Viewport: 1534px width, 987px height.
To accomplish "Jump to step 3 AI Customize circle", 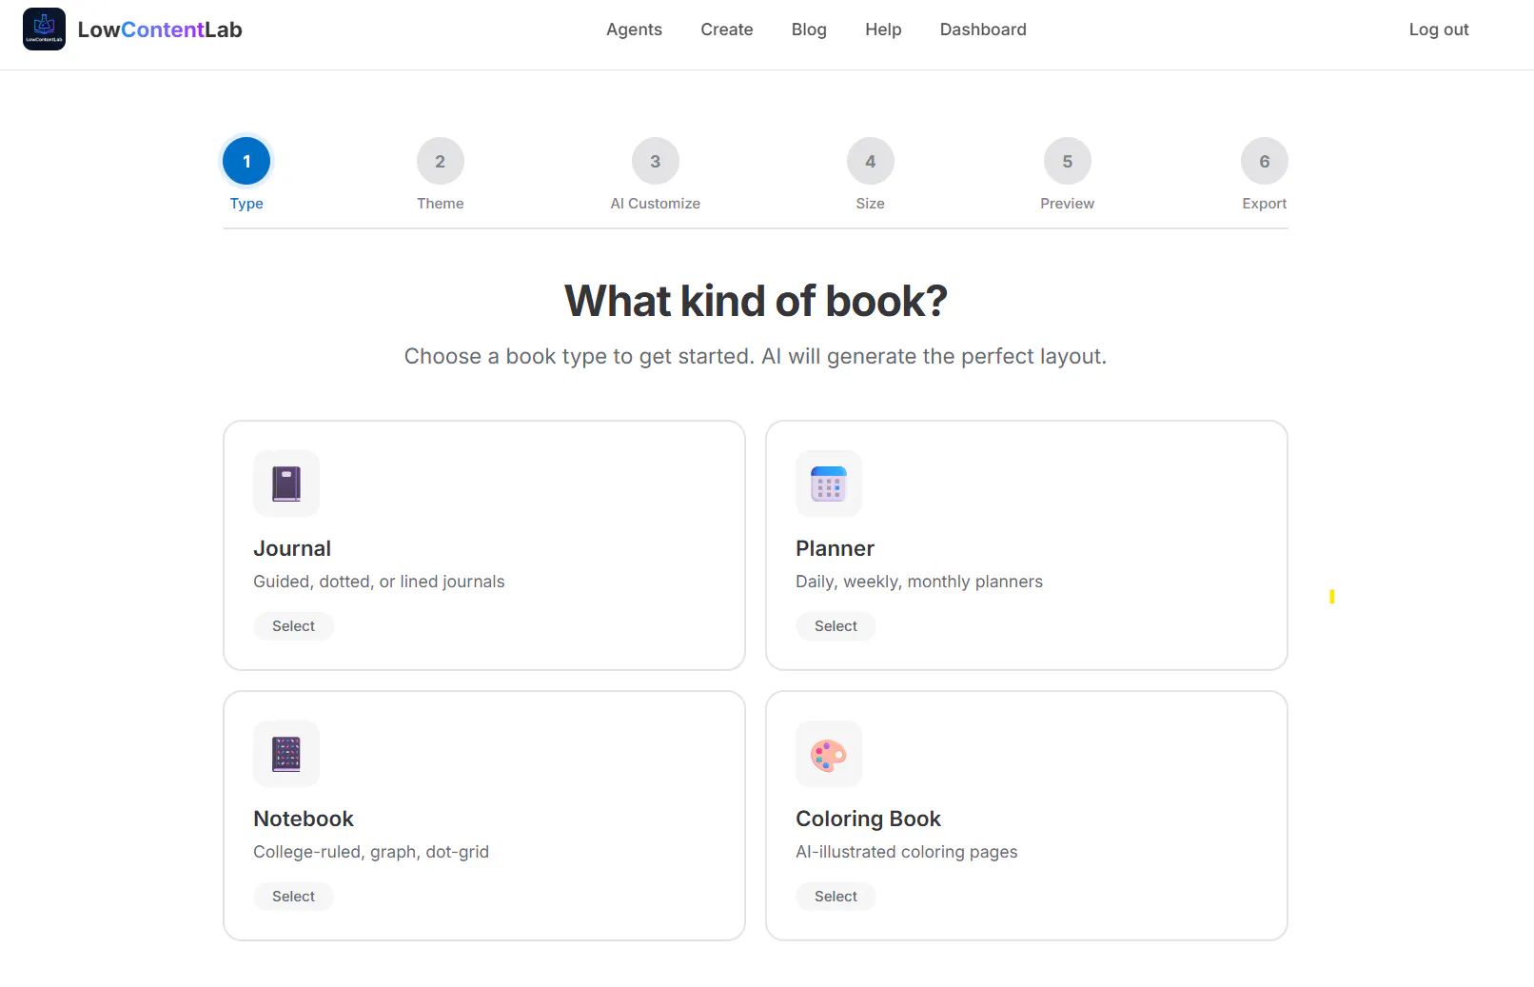I will 656,161.
